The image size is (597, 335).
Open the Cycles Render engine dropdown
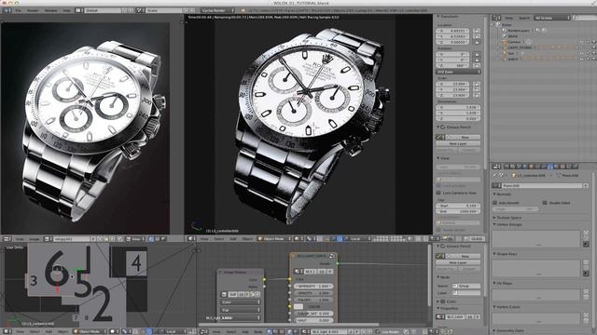point(217,10)
